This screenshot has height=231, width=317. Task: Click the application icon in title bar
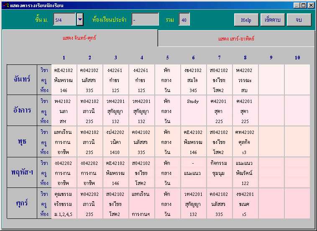6,5
